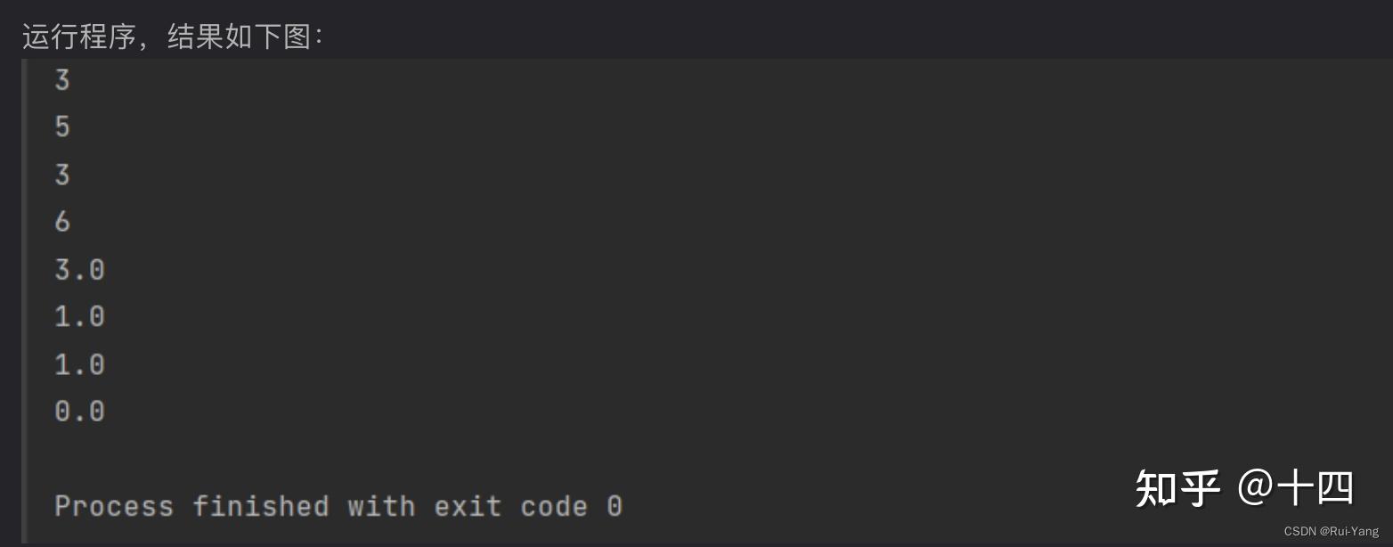Click the output value 3.0
The width and height of the screenshot is (1393, 547).
(x=79, y=269)
